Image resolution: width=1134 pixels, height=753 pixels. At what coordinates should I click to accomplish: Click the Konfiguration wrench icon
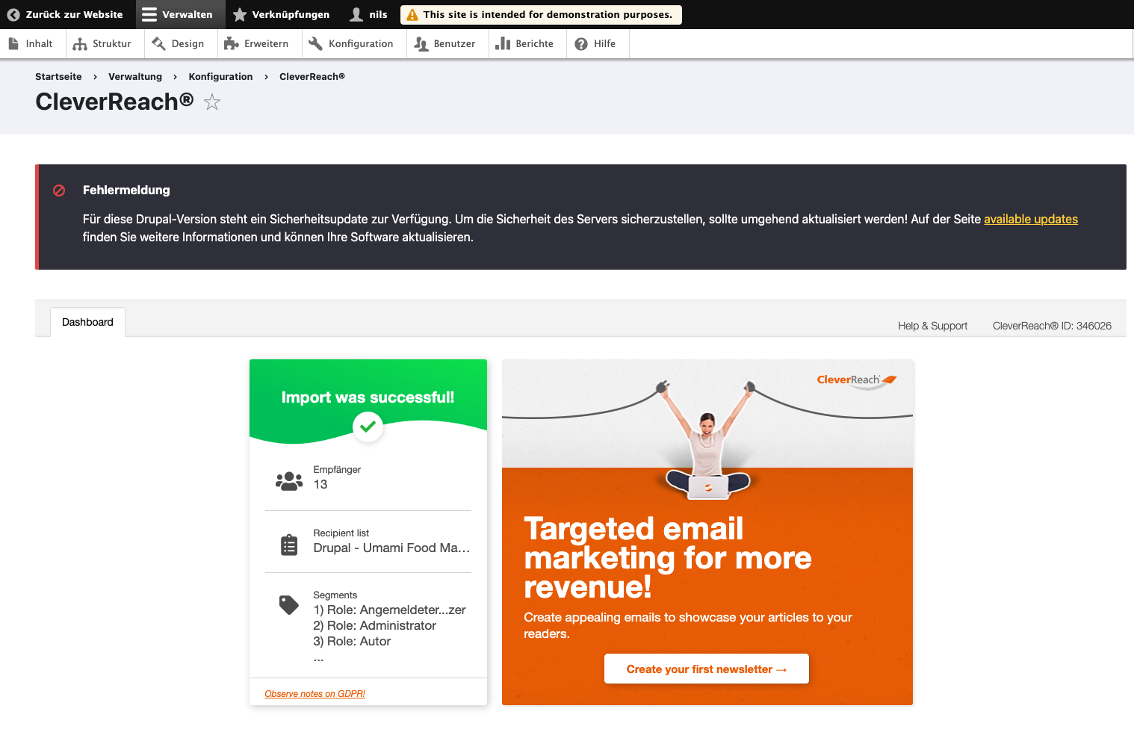point(316,44)
